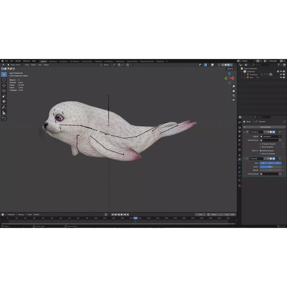287x287 pixels.
Task: Open the File menu
Action: (6, 61)
